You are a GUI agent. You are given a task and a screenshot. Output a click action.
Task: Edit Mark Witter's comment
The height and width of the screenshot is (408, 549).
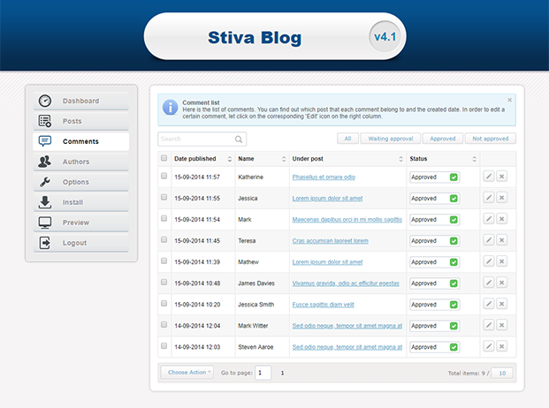(489, 325)
